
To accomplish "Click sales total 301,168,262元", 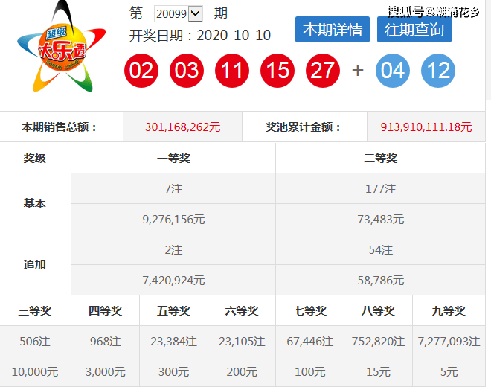I will click(182, 127).
